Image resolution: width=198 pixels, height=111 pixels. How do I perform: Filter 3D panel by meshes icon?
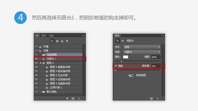coord(57,41)
